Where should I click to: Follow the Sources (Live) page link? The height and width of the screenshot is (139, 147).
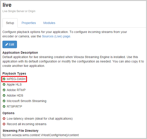(57, 36)
